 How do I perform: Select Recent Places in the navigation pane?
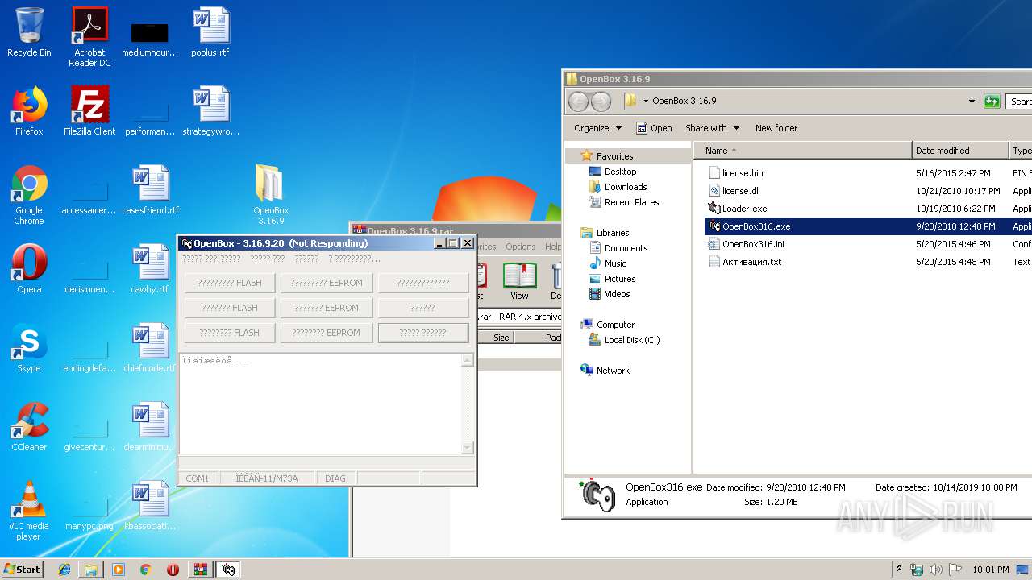tap(631, 202)
